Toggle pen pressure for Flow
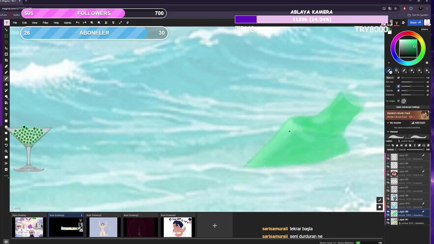The width and height of the screenshot is (434, 244). (x=398, y=86)
